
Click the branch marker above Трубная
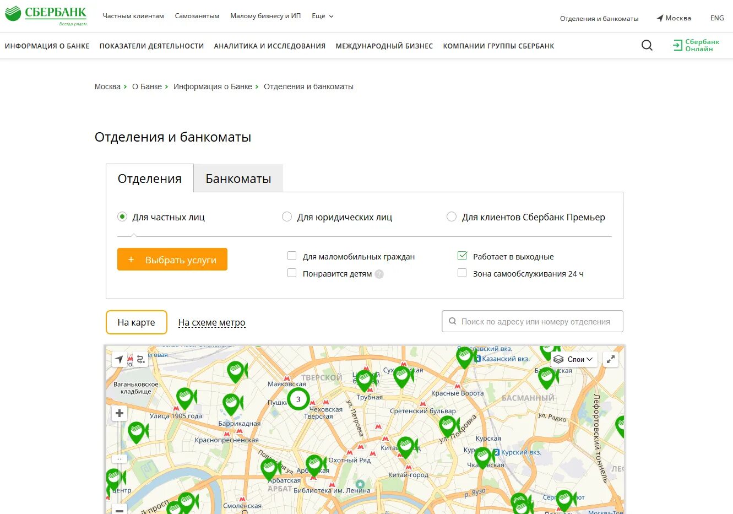coord(365,381)
